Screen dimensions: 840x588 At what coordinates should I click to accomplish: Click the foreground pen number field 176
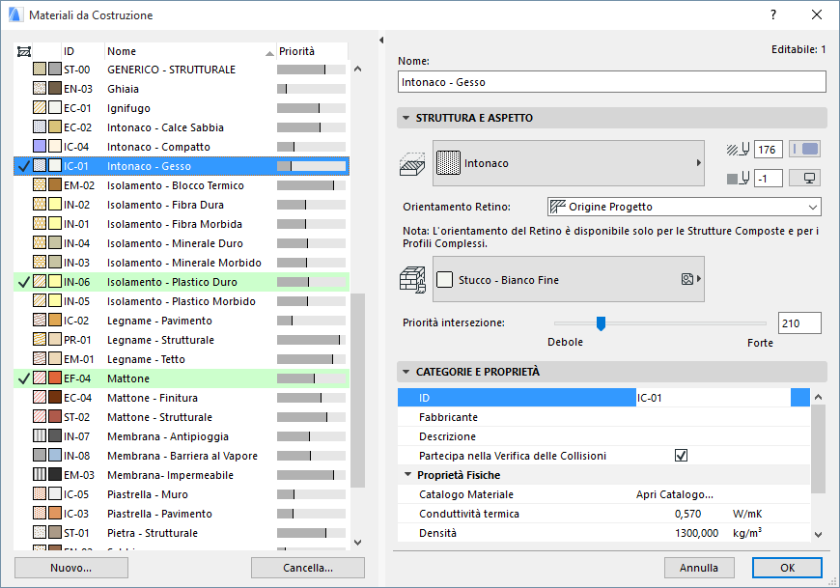[x=769, y=150]
